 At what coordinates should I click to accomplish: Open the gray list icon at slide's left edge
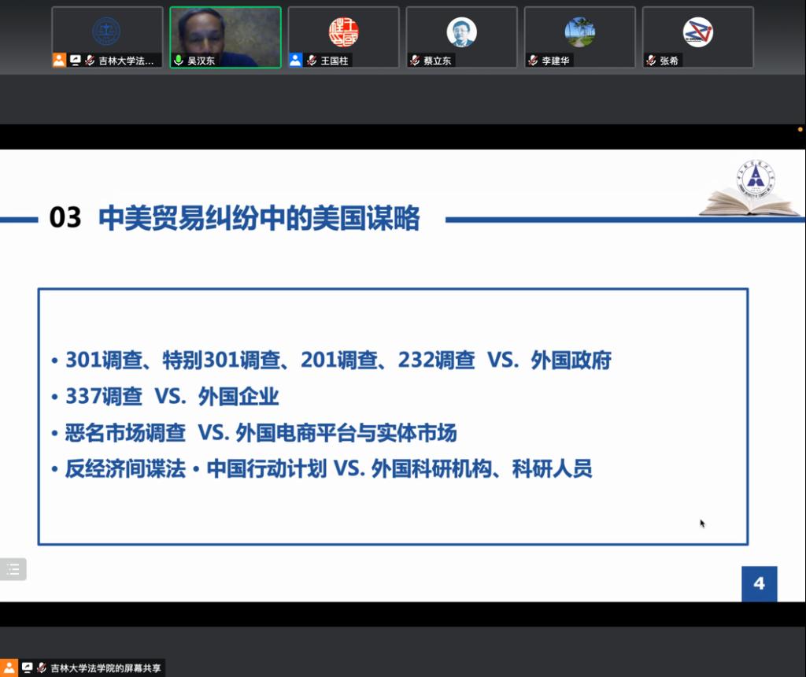(x=13, y=569)
